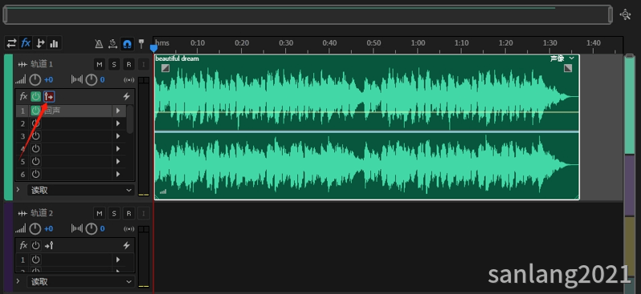The height and width of the screenshot is (294, 641).
Task: Toggle the 轨道 1 effects rack power
Action: (x=36, y=97)
